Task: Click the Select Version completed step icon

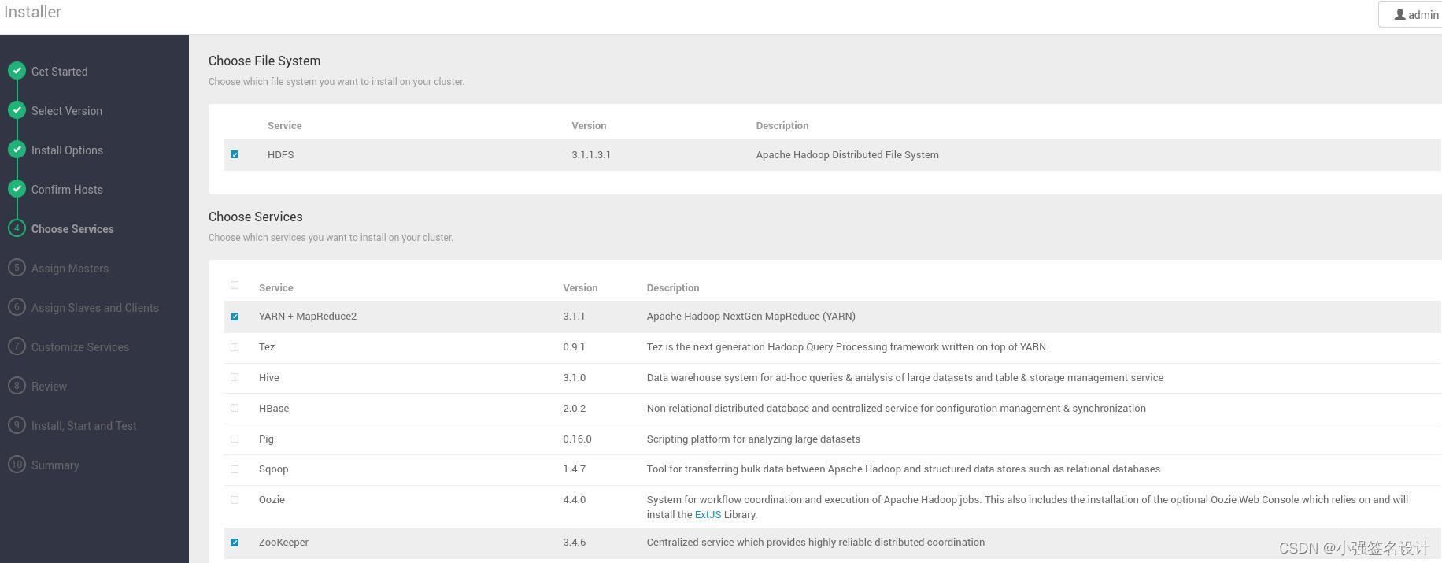Action: point(17,110)
